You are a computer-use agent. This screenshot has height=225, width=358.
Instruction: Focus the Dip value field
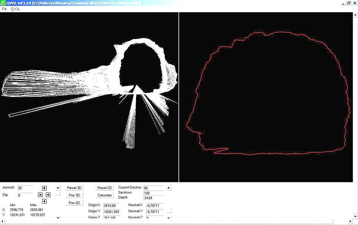point(25,196)
